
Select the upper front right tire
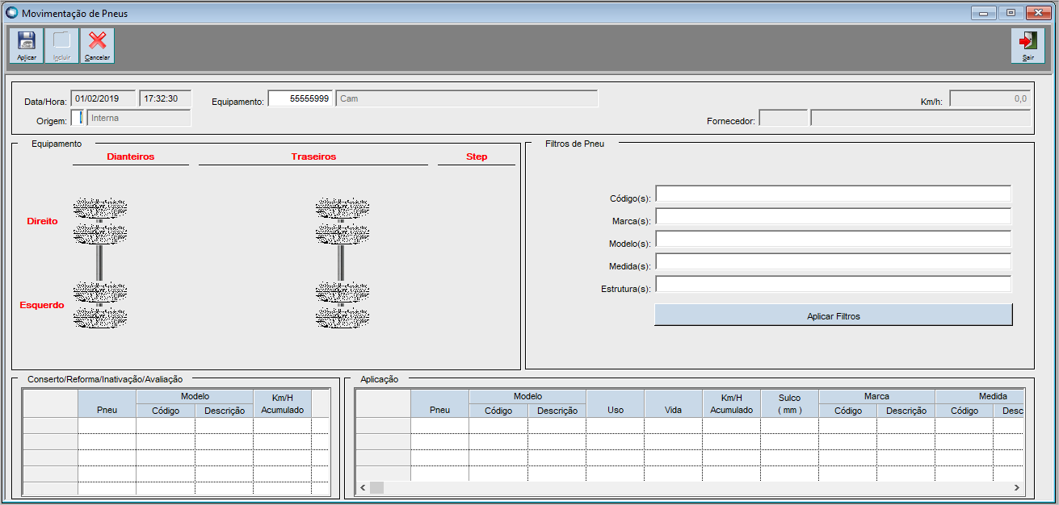(100, 208)
